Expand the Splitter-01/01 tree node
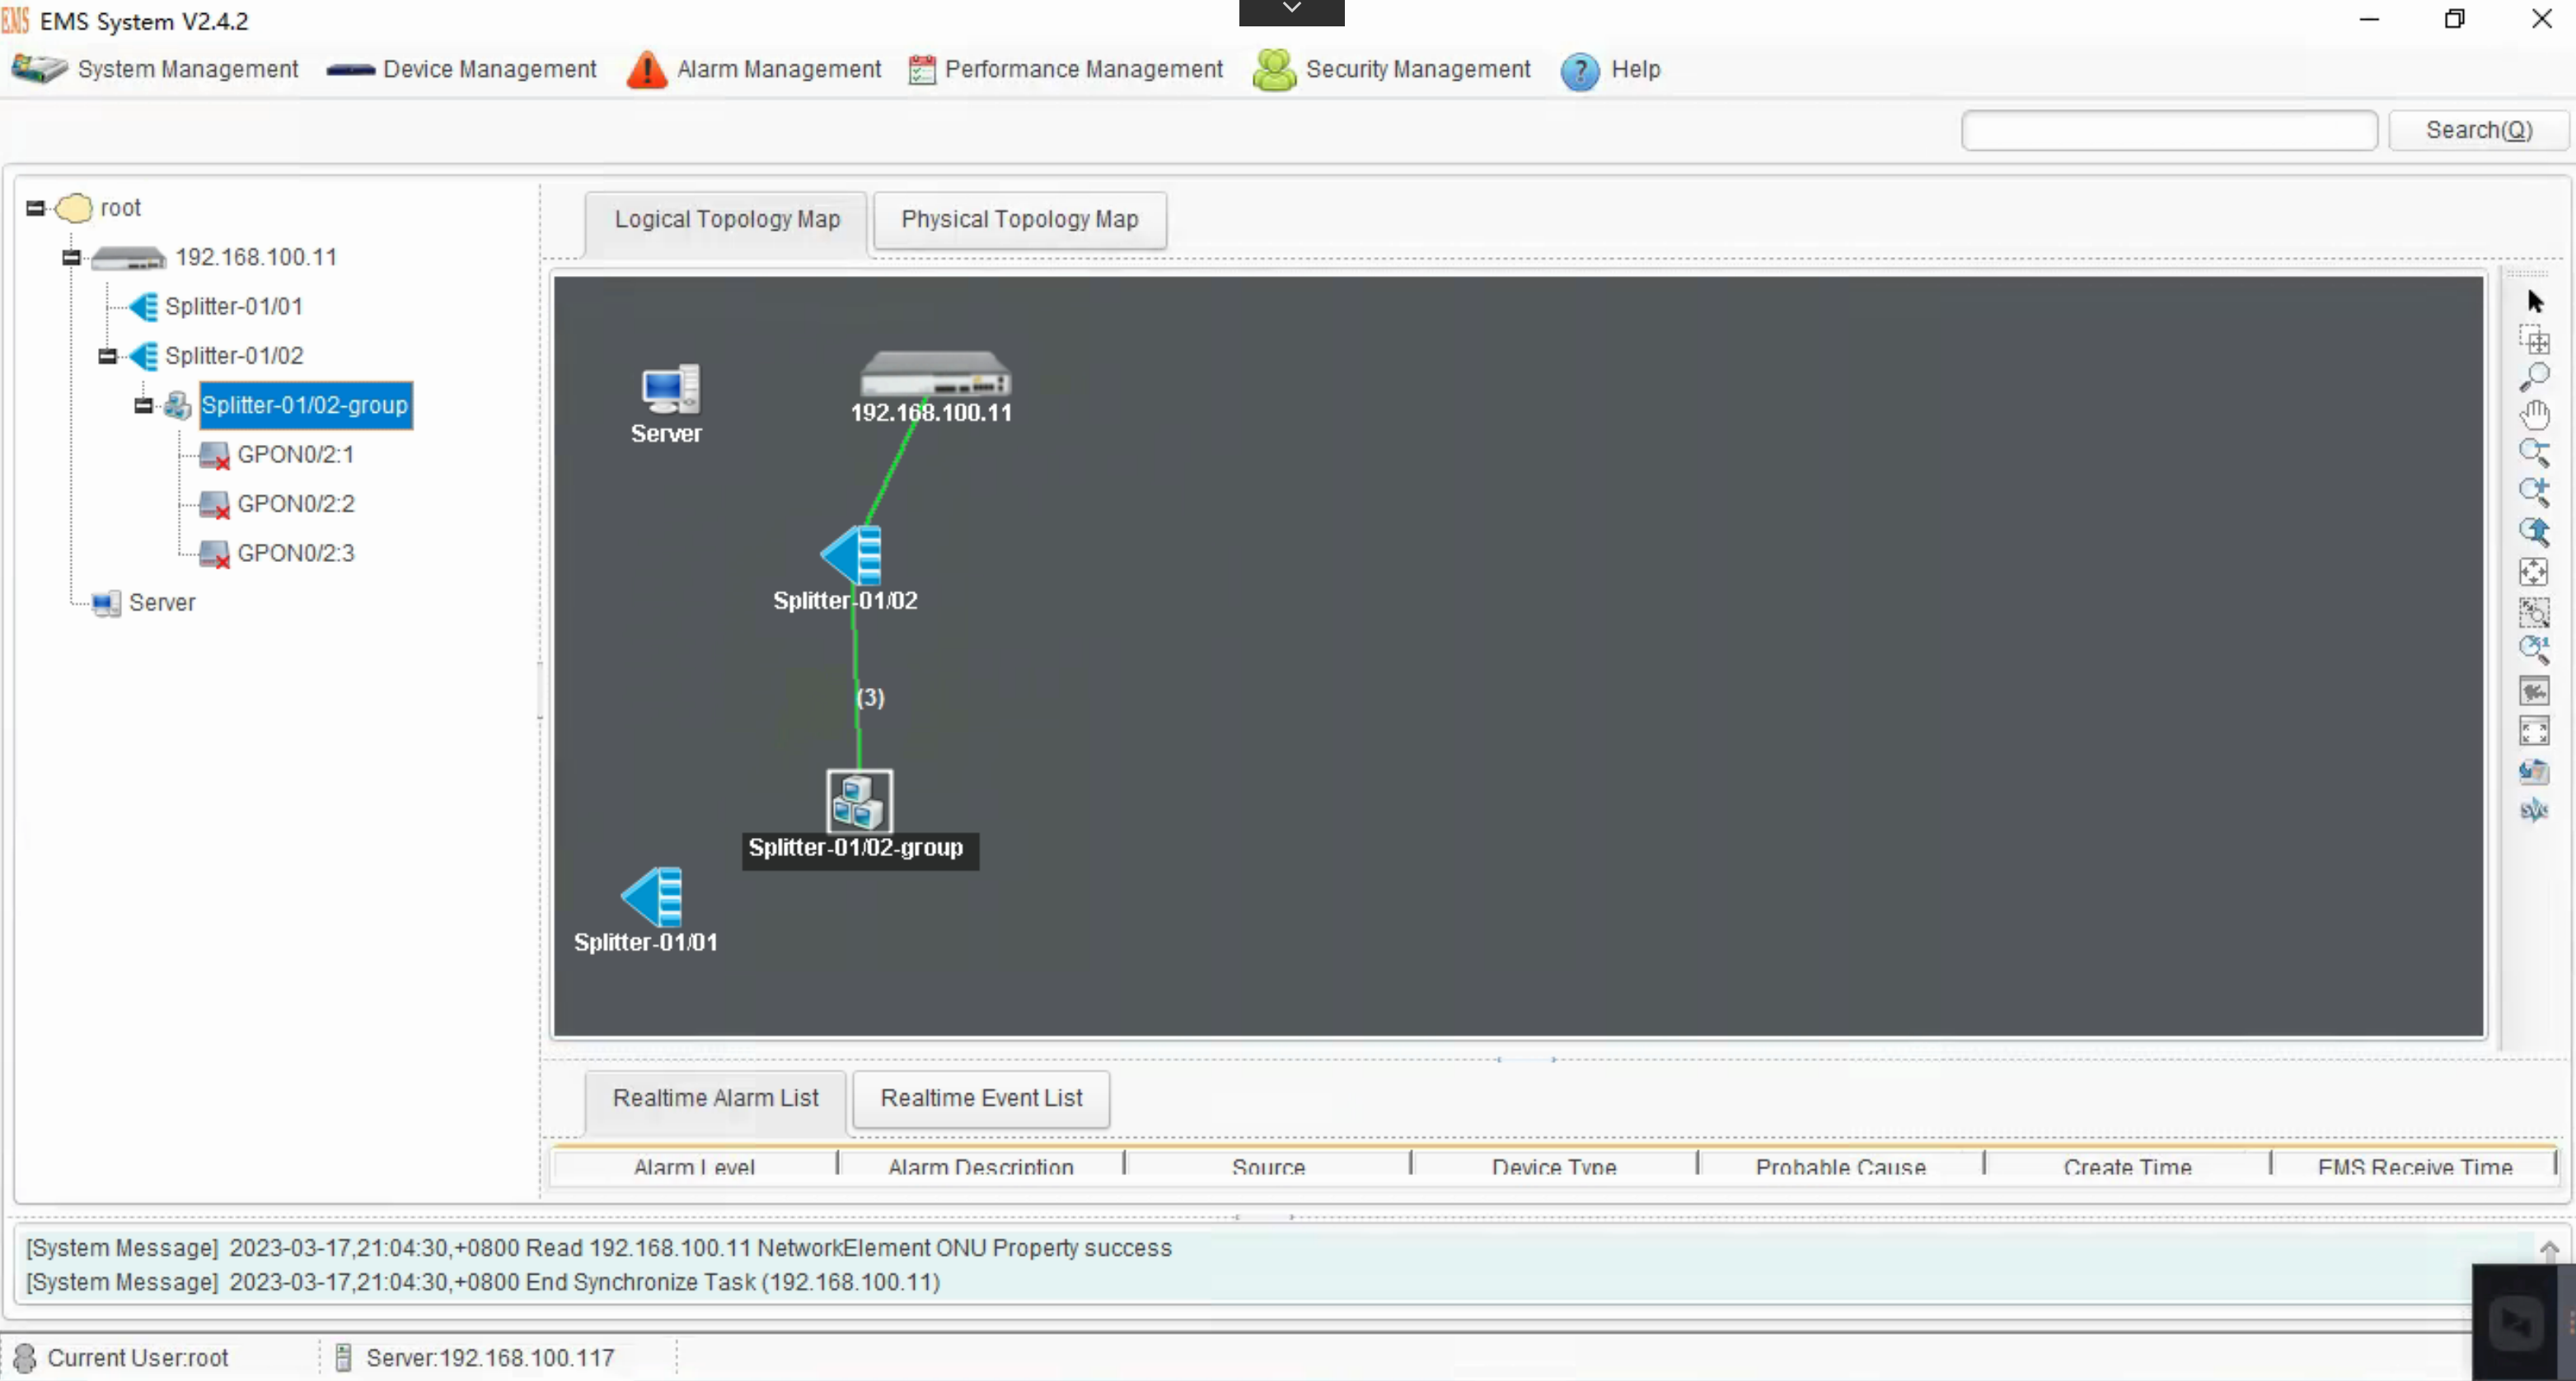Viewport: 2576px width, 1381px height. 107,305
